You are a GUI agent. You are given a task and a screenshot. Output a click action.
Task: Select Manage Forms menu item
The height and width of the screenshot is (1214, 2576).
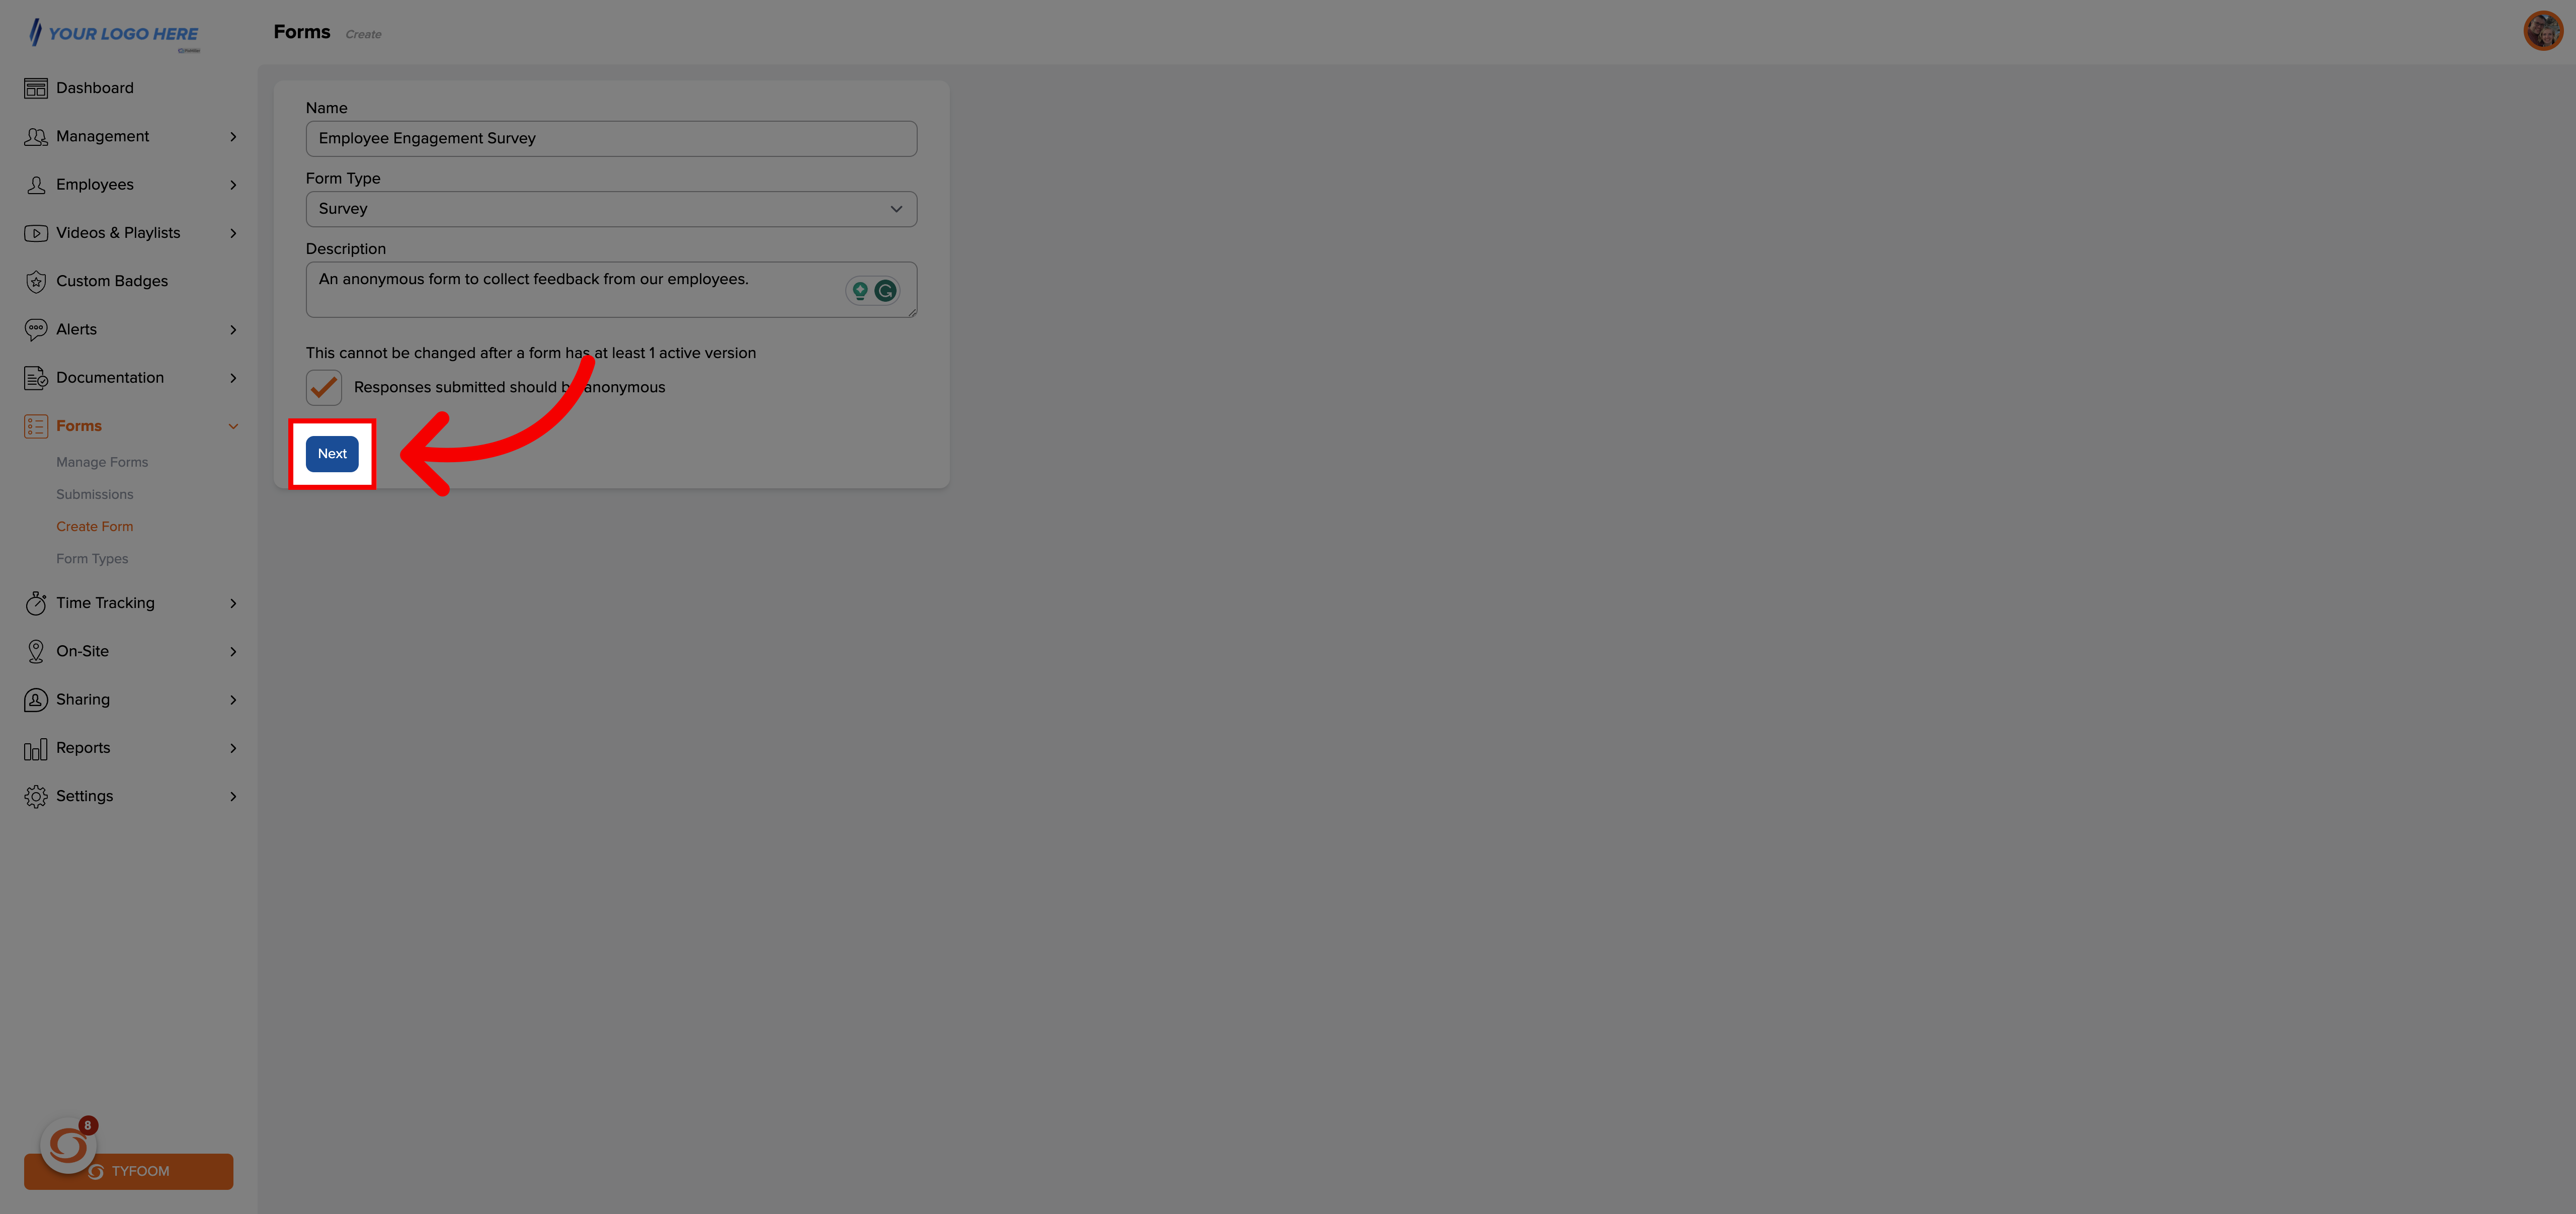click(x=102, y=462)
